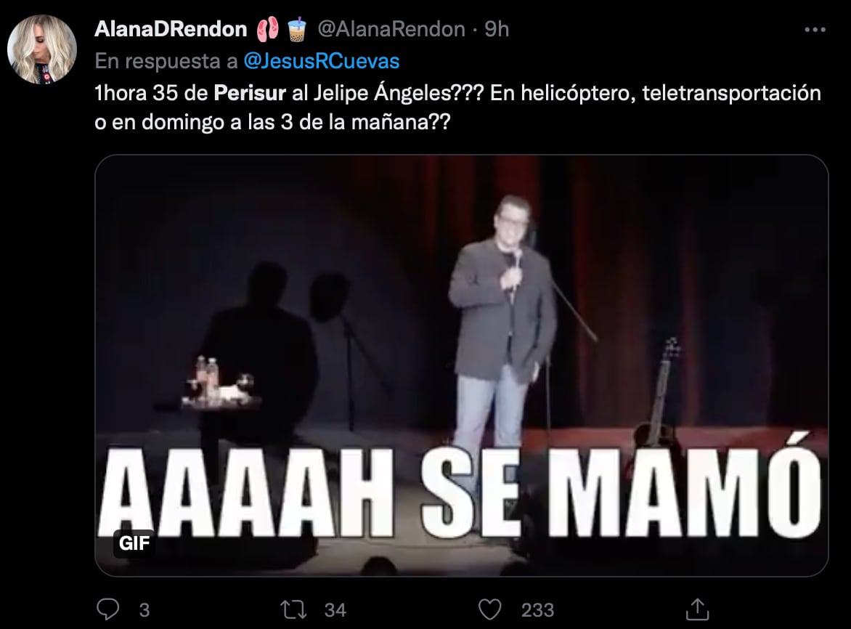Click the like count showing 233
Screen dimensions: 851x629
(538, 610)
